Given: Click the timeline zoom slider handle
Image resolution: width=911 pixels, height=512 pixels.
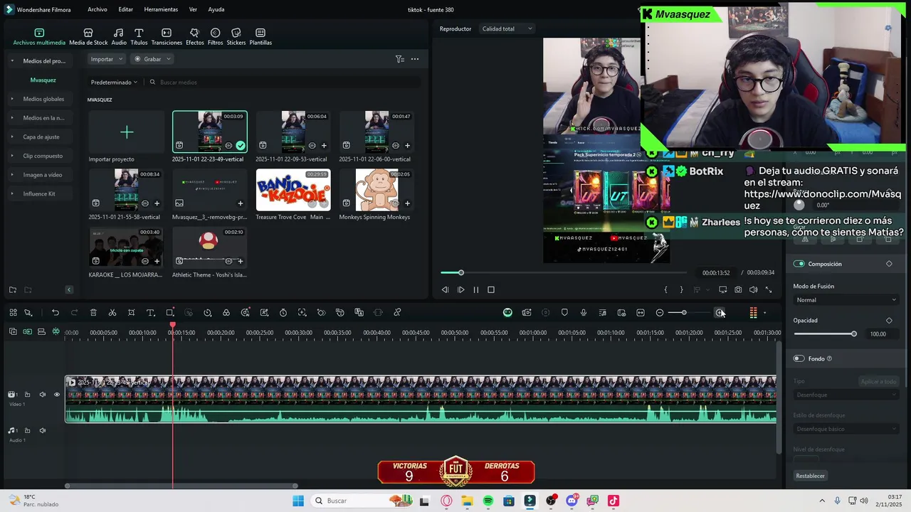Looking at the screenshot, I should pos(684,313).
